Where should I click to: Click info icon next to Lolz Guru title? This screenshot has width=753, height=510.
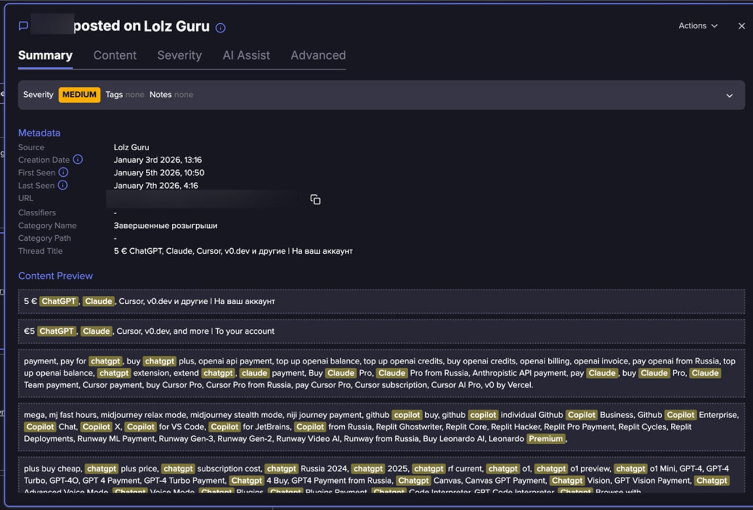tap(221, 28)
